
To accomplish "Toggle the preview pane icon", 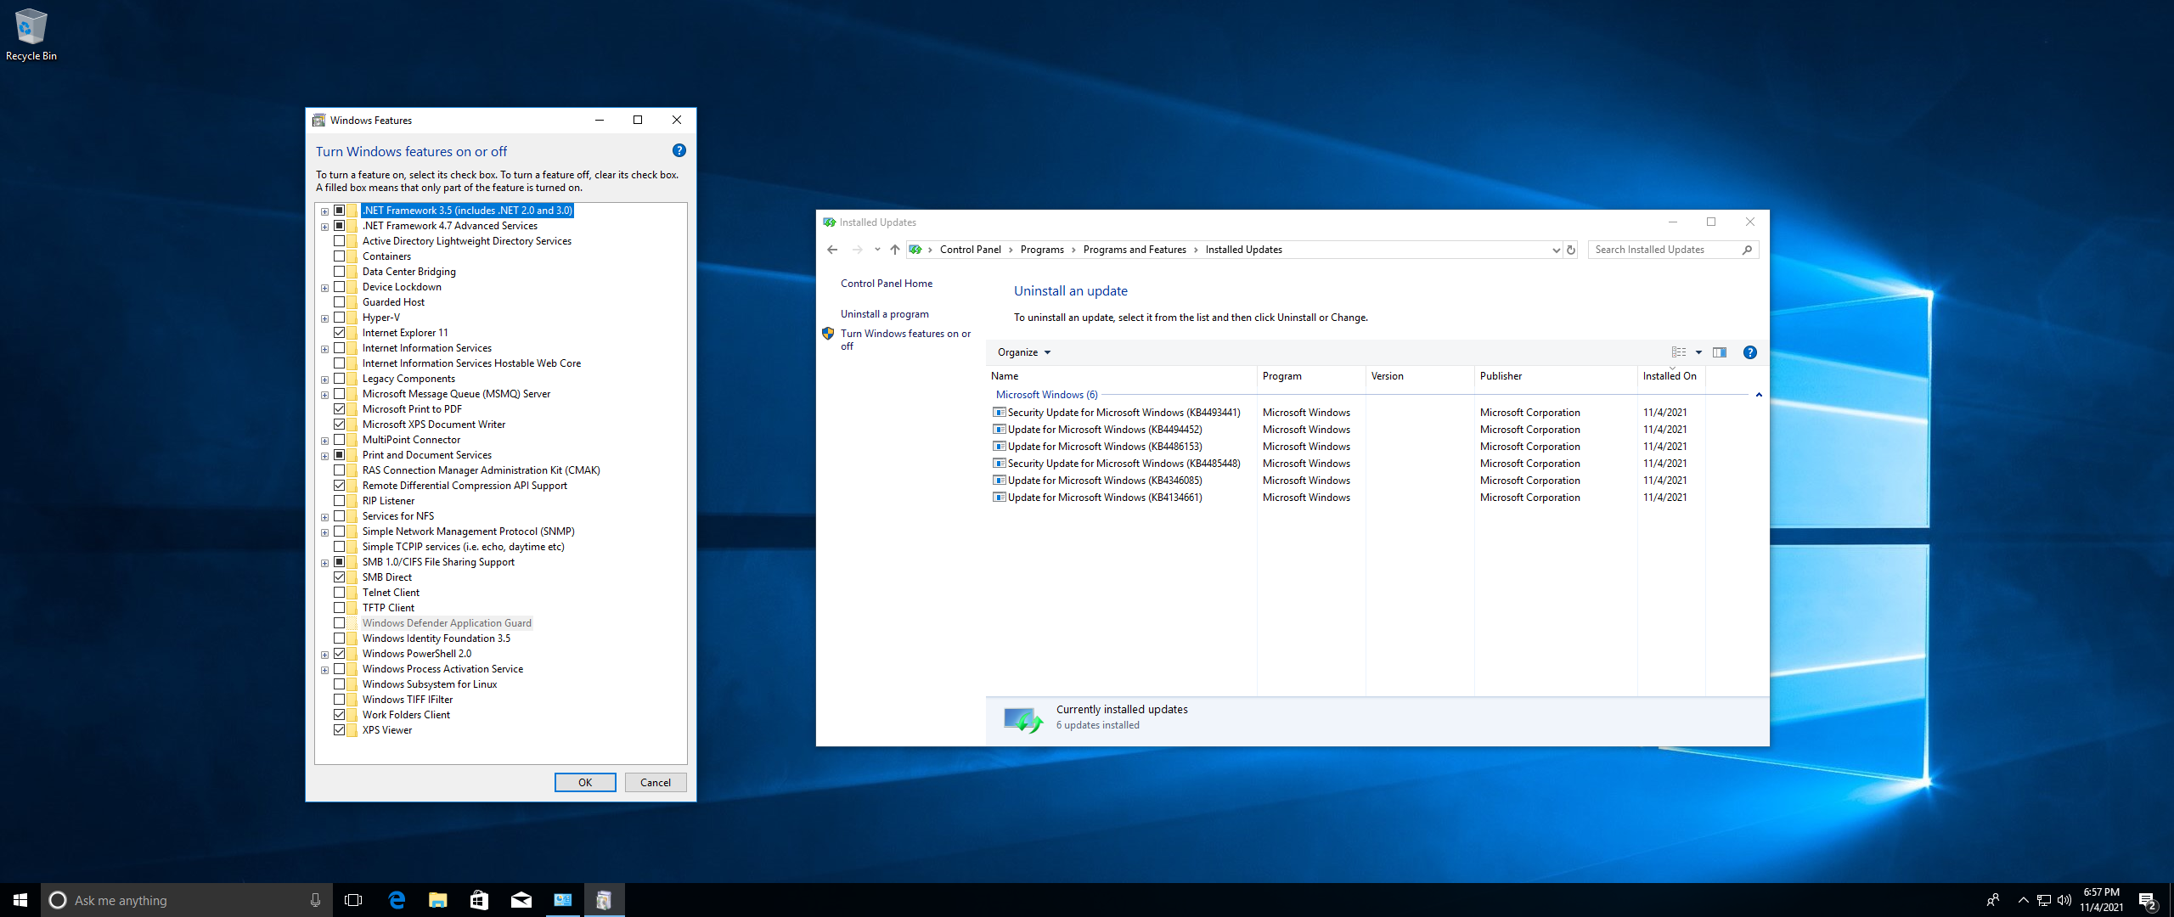I will 1720,352.
